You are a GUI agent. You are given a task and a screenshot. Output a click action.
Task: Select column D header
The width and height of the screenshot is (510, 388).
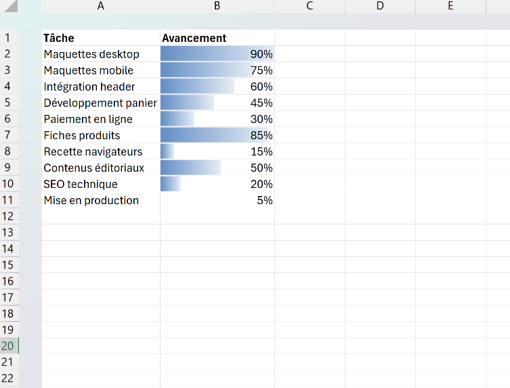[380, 6]
